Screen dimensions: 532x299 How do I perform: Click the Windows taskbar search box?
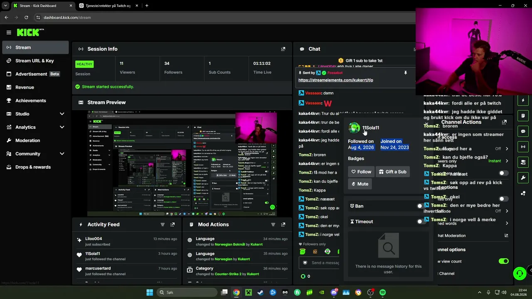pos(187,292)
